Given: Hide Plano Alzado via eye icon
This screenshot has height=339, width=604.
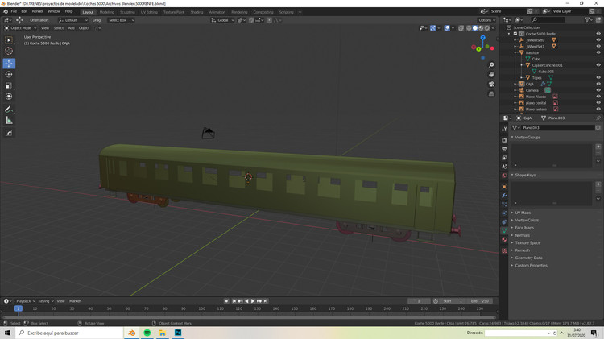Looking at the screenshot, I should tap(598, 97).
